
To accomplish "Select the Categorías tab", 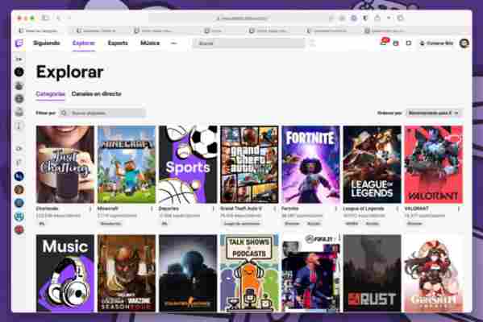I will click(51, 94).
